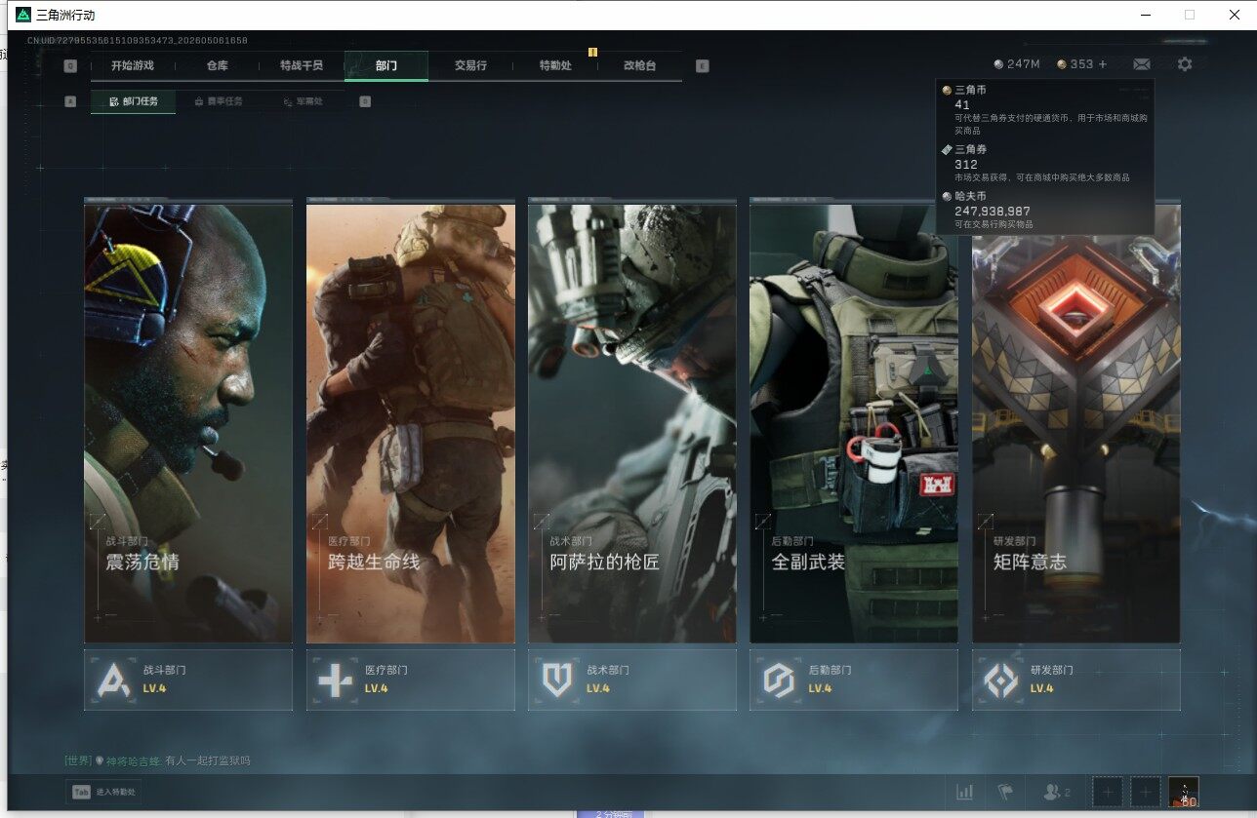Image resolution: width=1257 pixels, height=818 pixels.
Task: Click the 三角券 amount 312 in the tooltip
Action: click(x=966, y=165)
